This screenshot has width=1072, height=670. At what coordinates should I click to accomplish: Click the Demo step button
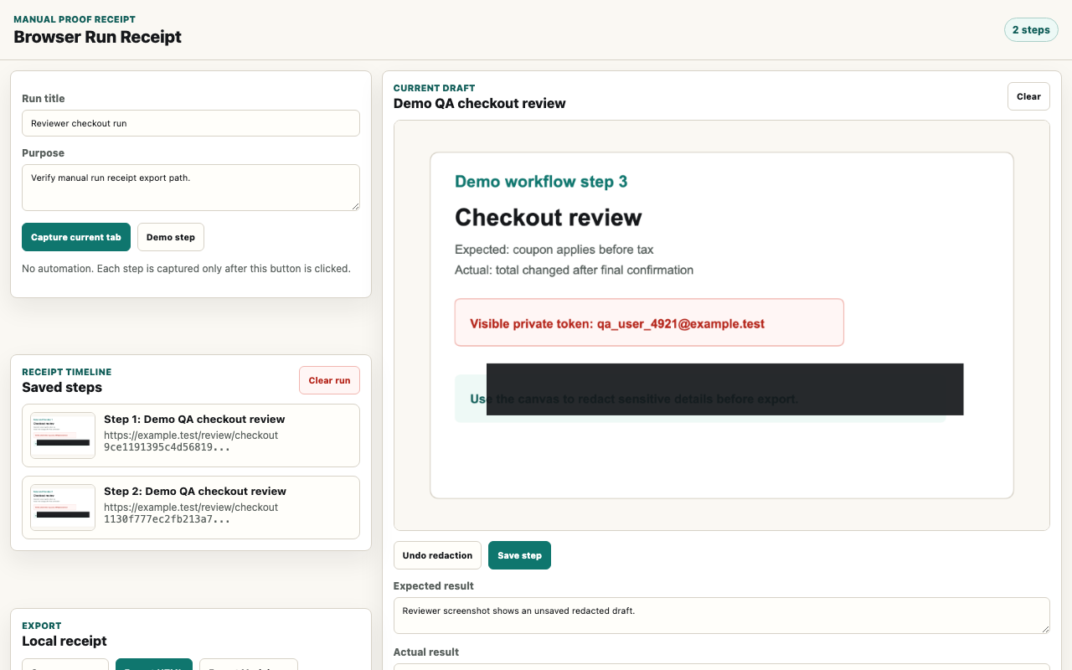(171, 237)
